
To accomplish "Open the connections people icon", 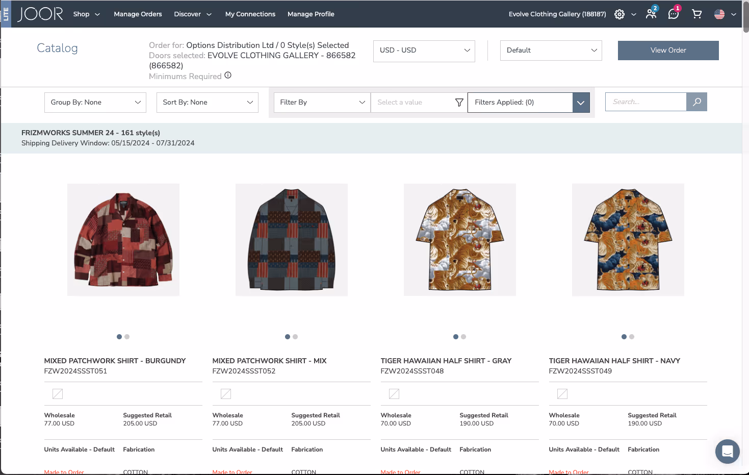I will tap(651, 13).
